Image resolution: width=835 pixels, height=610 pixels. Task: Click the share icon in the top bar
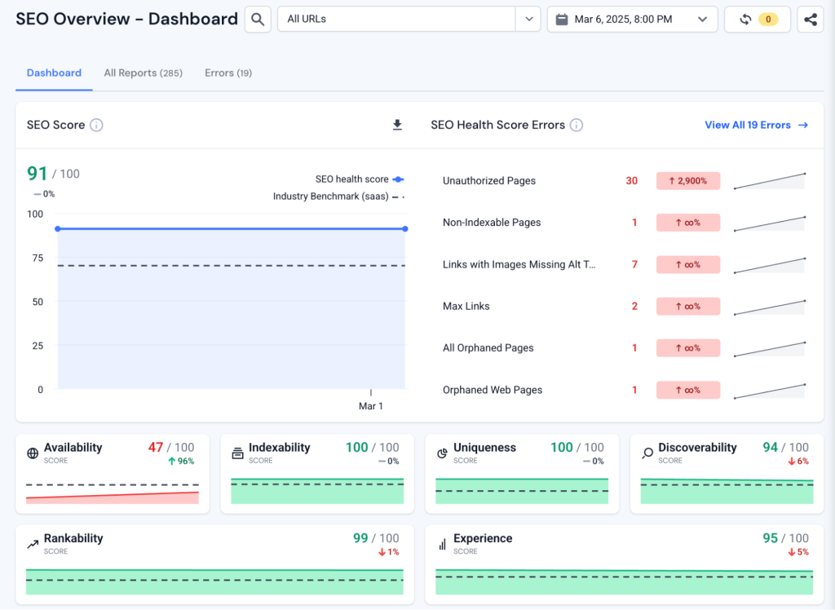(810, 18)
